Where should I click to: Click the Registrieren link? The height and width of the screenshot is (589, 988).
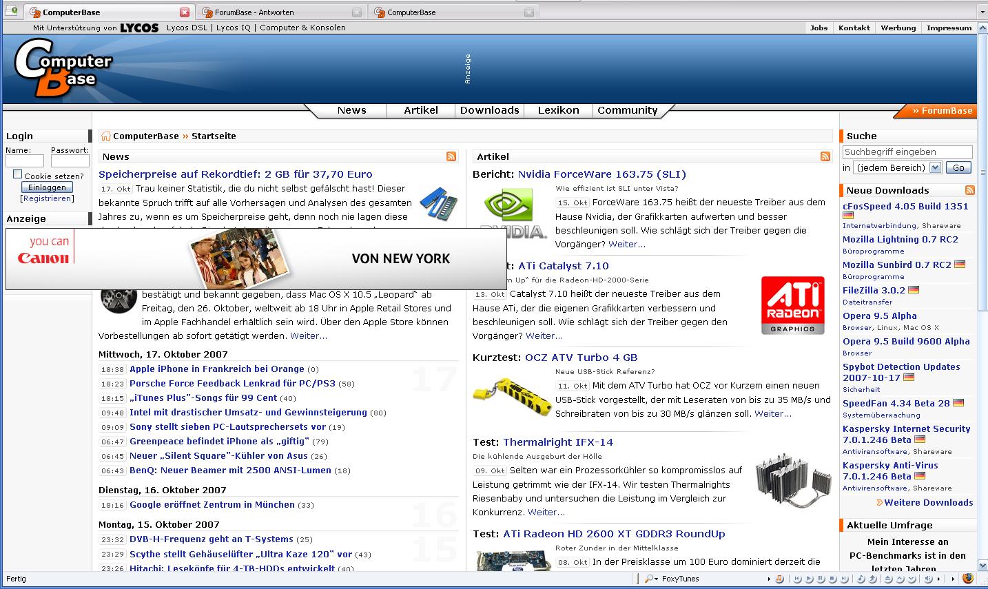48,198
